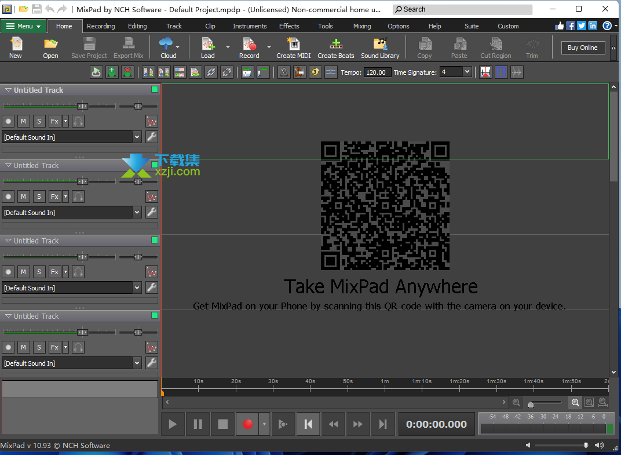Toggle the third track's green indicator square
Screen dimensions: 621x455
click(155, 240)
